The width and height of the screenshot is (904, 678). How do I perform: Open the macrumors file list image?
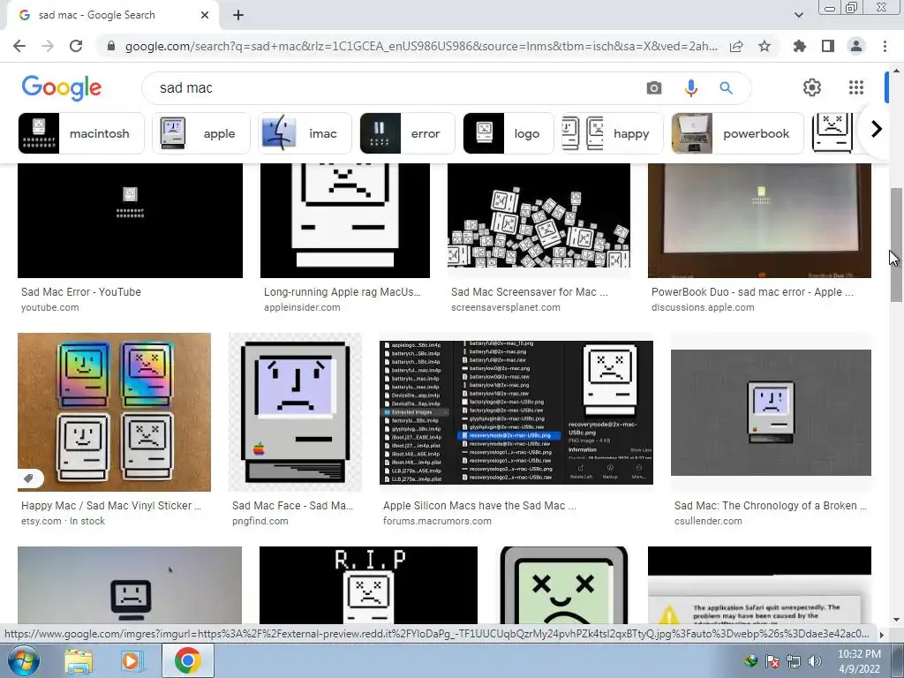[x=516, y=412]
